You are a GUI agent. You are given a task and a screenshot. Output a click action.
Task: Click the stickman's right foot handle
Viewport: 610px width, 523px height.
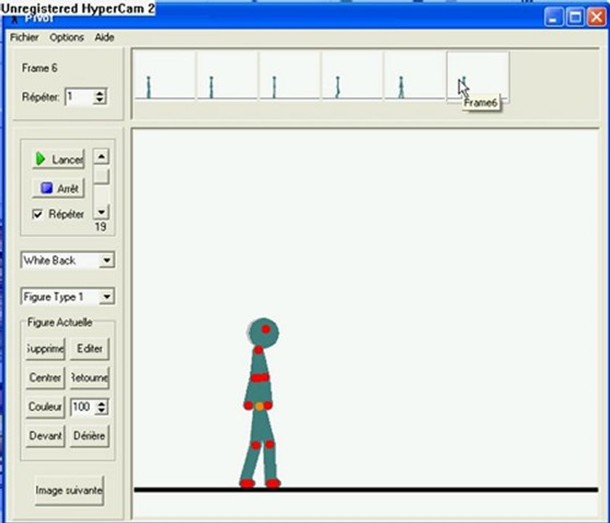[273, 483]
